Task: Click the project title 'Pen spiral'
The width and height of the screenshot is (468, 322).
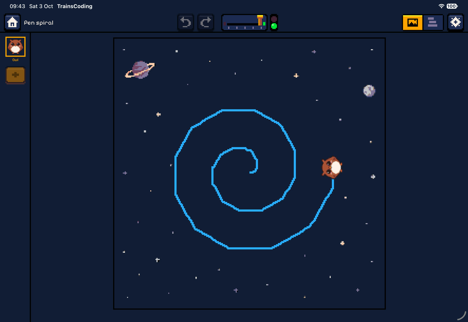Action: tap(39, 23)
